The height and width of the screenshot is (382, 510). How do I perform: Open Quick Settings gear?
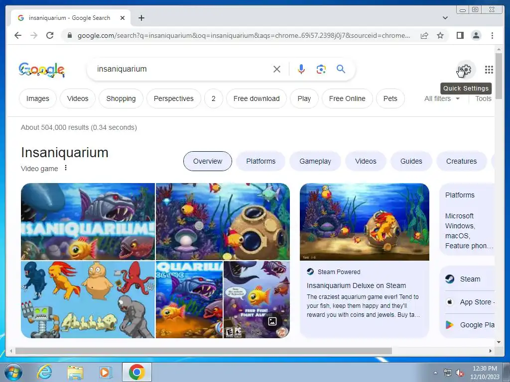(466, 70)
